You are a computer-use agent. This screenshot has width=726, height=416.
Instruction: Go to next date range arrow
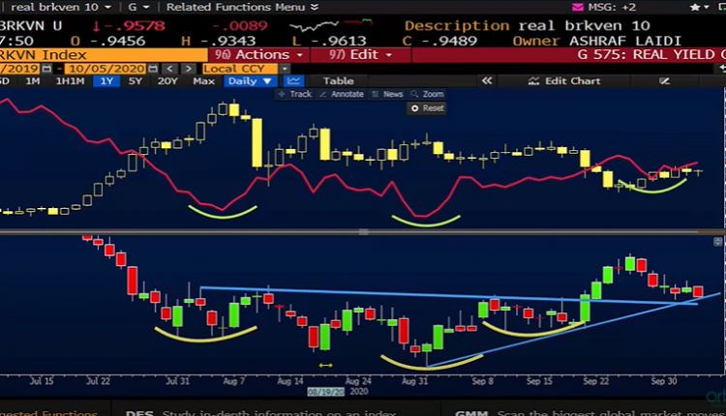[x=188, y=69]
